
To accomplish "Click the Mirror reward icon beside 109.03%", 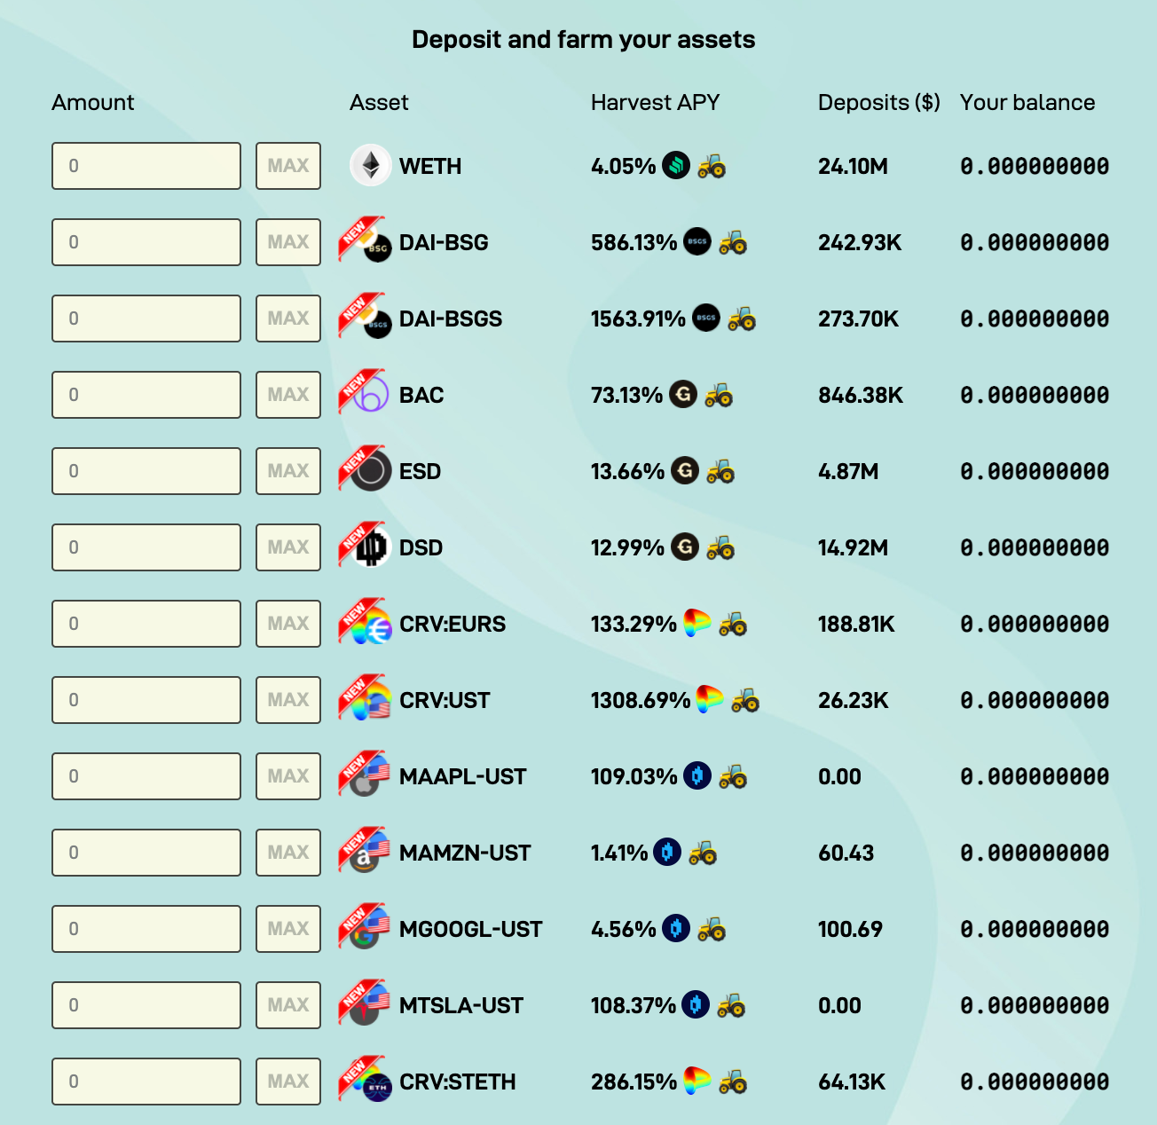I will tap(697, 775).
